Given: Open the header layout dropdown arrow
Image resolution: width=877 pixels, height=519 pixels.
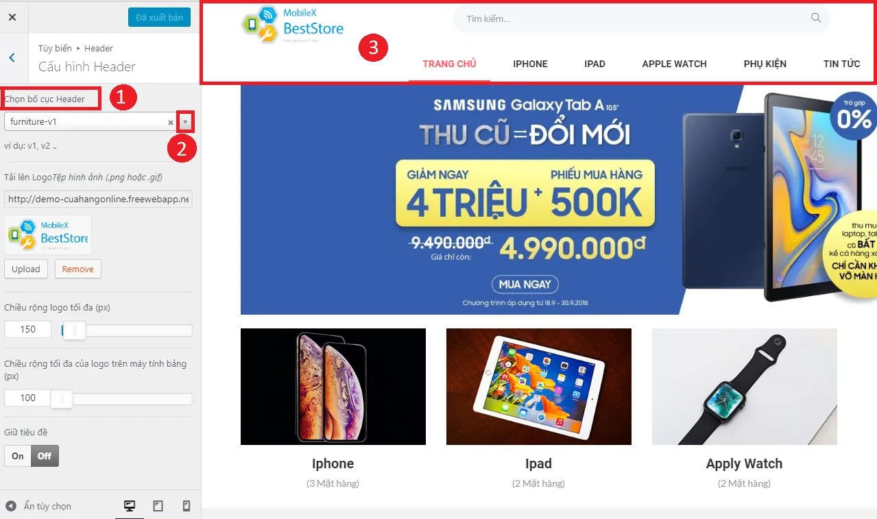Looking at the screenshot, I should (185, 121).
